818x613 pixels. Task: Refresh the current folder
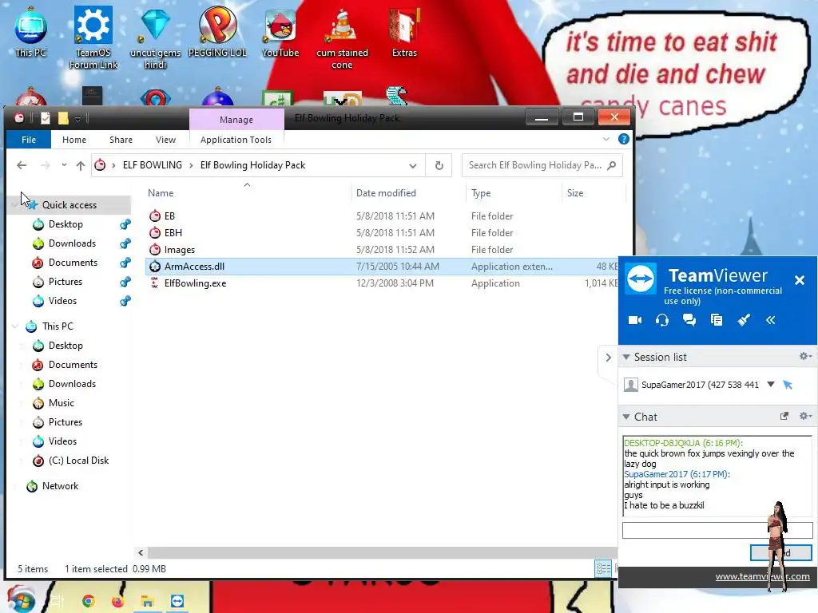[x=439, y=165]
